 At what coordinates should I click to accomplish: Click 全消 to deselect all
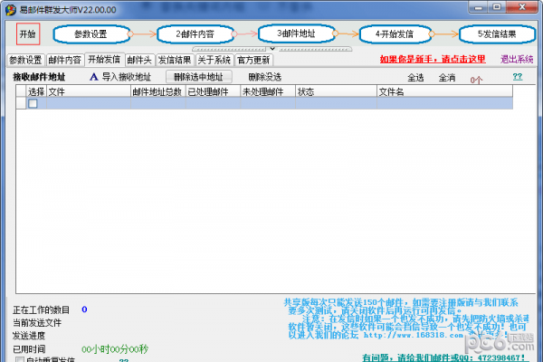447,78
